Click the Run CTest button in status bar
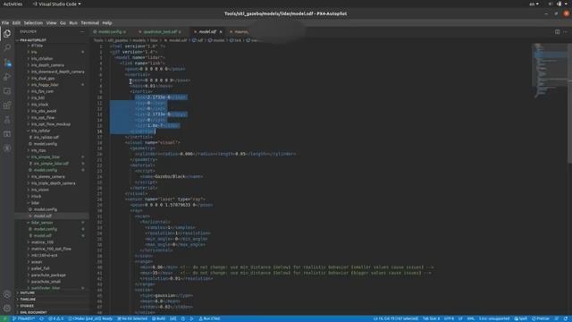This screenshot has height=322, width=572. point(209,318)
